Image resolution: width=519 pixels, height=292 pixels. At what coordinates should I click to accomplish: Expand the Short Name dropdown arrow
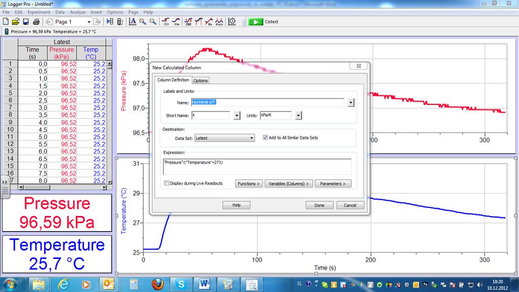click(x=237, y=116)
